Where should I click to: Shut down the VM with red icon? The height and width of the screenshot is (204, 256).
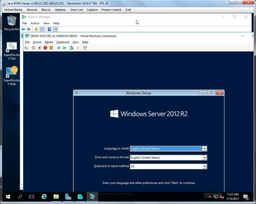[x=45, y=48]
